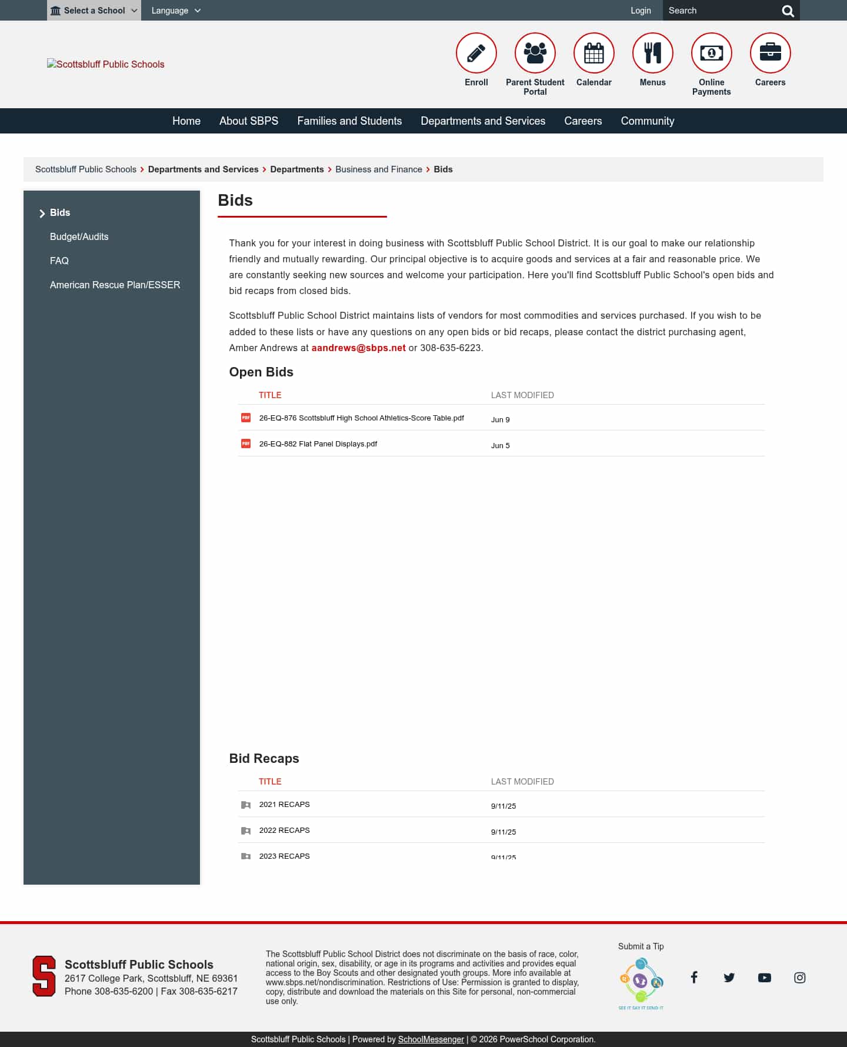847x1047 pixels.
Task: Open the Online Payments money icon
Action: pyautogui.click(x=711, y=53)
